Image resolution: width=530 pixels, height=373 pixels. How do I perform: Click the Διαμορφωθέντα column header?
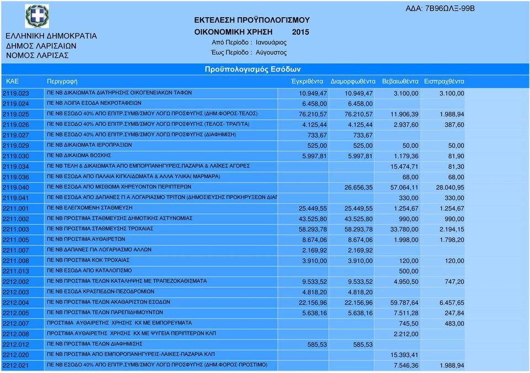click(353, 82)
